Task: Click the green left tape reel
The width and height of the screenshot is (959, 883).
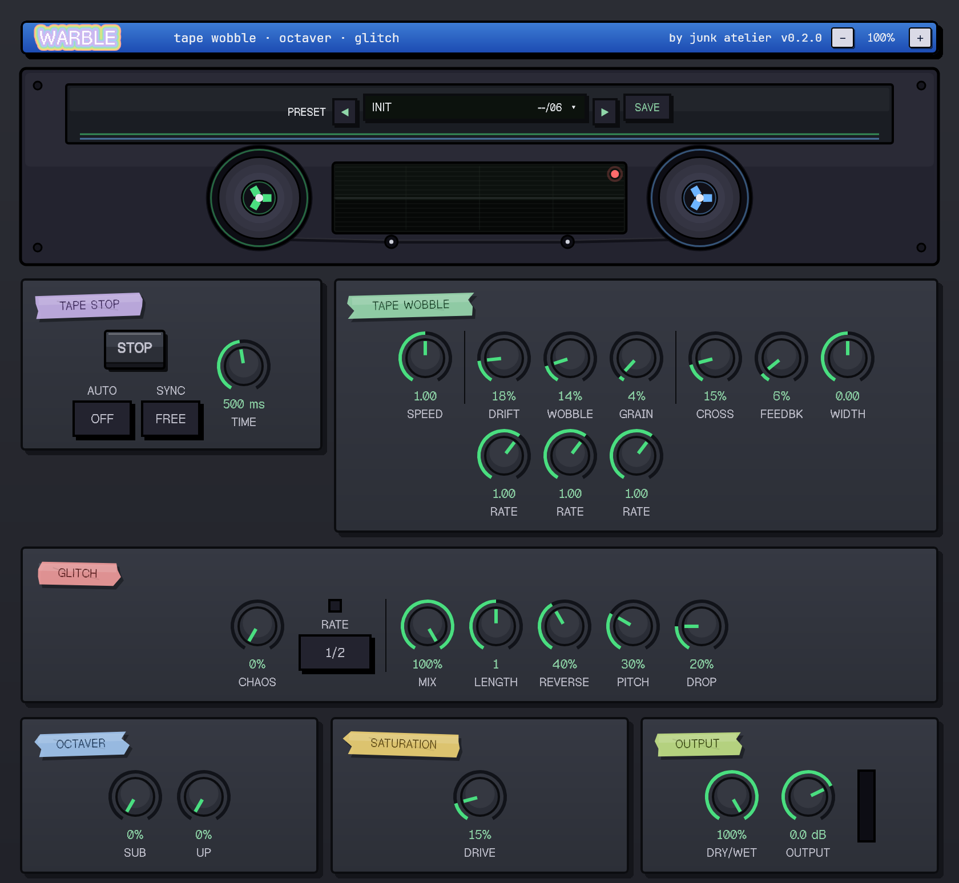Action: (x=259, y=198)
